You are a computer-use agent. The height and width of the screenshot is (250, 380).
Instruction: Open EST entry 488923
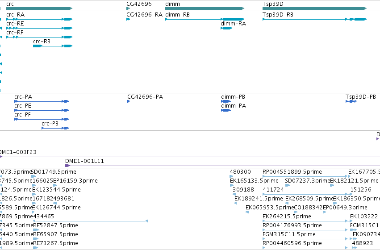[x=362, y=243]
